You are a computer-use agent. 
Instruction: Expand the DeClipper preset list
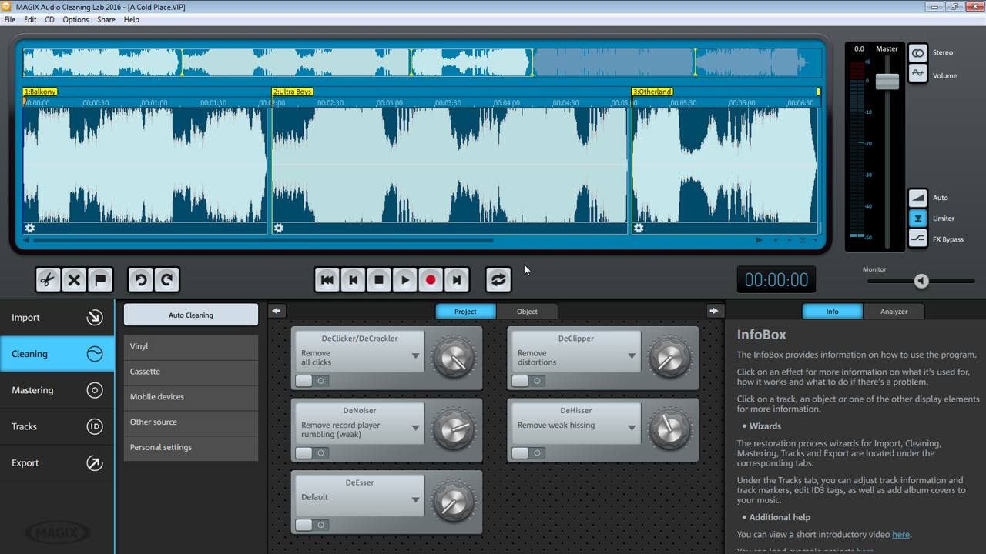(x=632, y=356)
